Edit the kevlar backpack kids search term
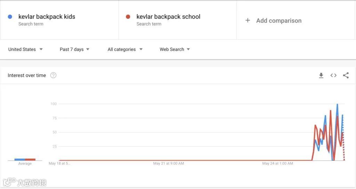The image size is (356, 189). (x=47, y=17)
